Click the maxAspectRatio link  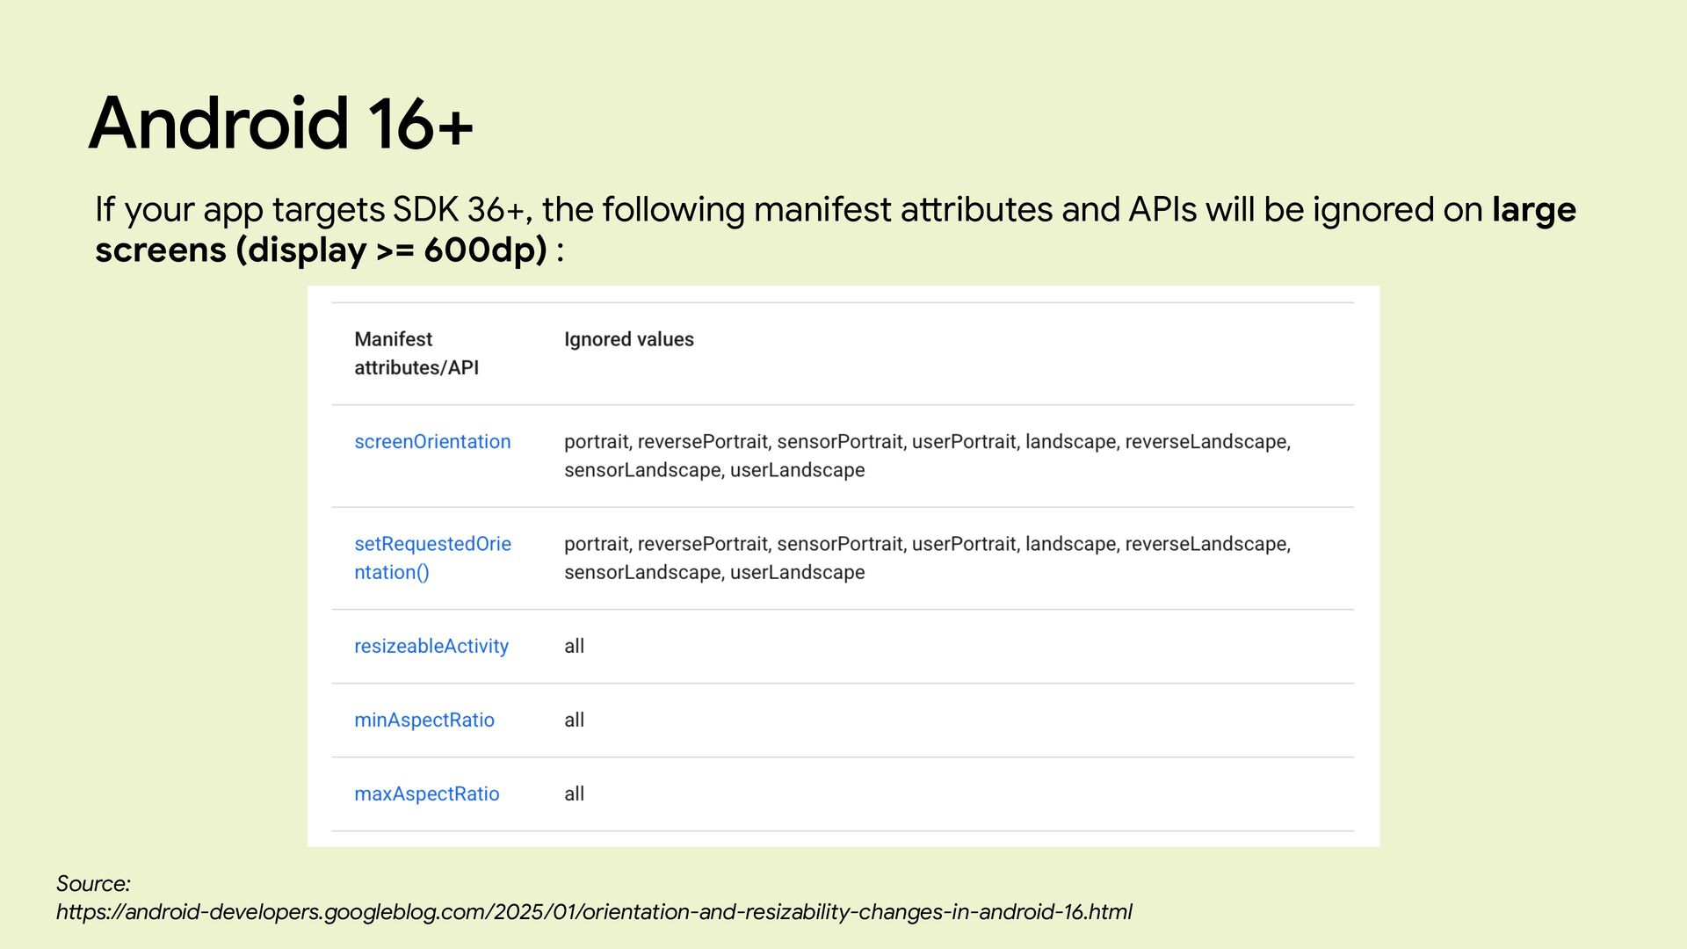coord(426,794)
